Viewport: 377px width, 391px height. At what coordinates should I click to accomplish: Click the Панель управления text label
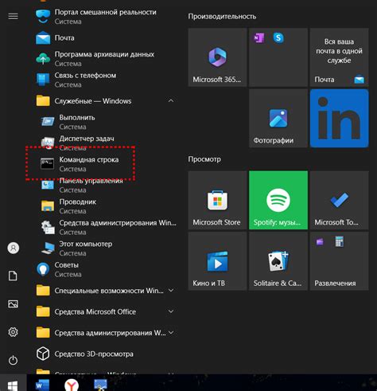[x=91, y=181]
